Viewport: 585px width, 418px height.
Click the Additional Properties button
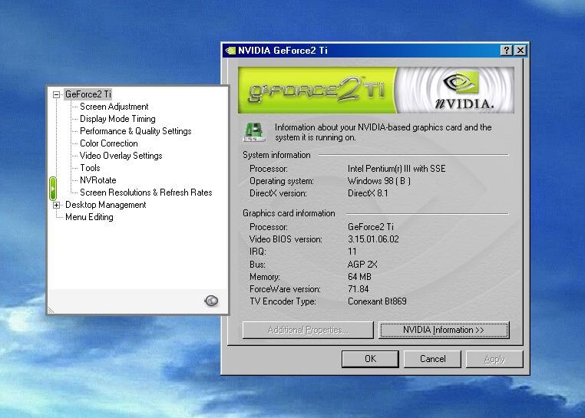[x=308, y=331]
